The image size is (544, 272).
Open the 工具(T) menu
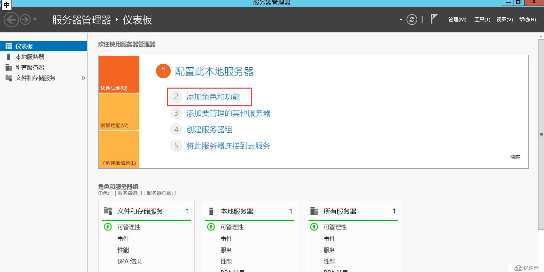pyautogui.click(x=482, y=20)
